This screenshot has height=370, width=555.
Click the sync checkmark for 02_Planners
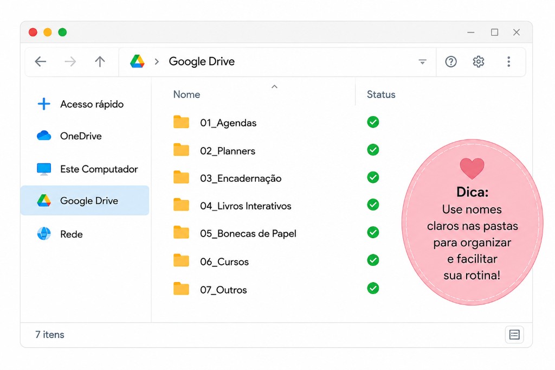373,150
